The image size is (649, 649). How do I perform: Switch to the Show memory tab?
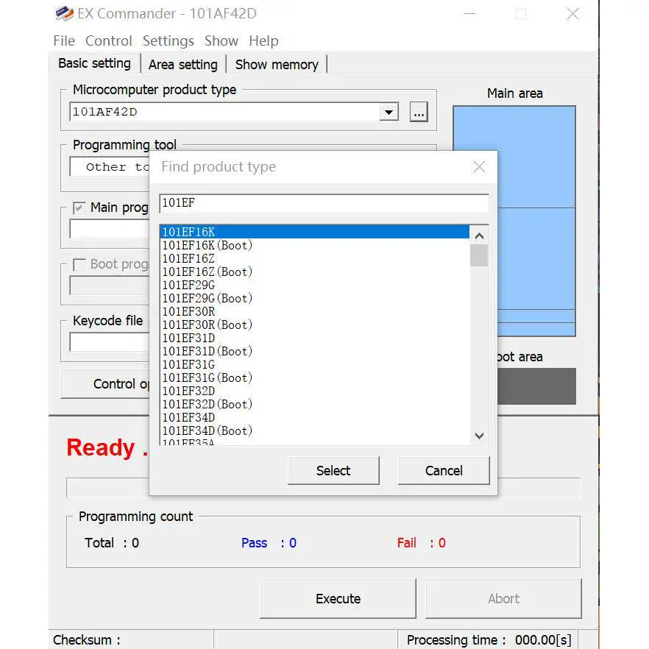[277, 65]
